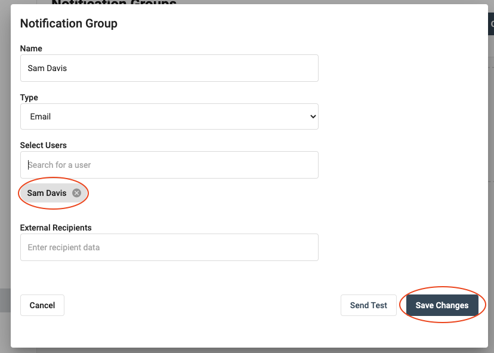Image resolution: width=494 pixels, height=353 pixels.
Task: Click the Enter recipient data placeholder text
Action: [64, 247]
